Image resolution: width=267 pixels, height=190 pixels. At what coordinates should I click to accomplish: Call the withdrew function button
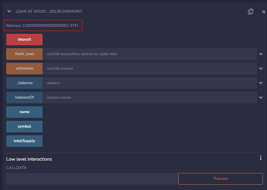pos(24,69)
